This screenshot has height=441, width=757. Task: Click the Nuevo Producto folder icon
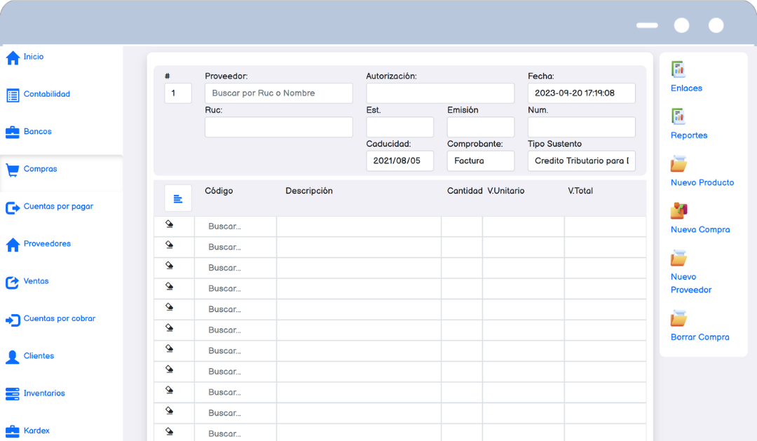pyautogui.click(x=678, y=164)
